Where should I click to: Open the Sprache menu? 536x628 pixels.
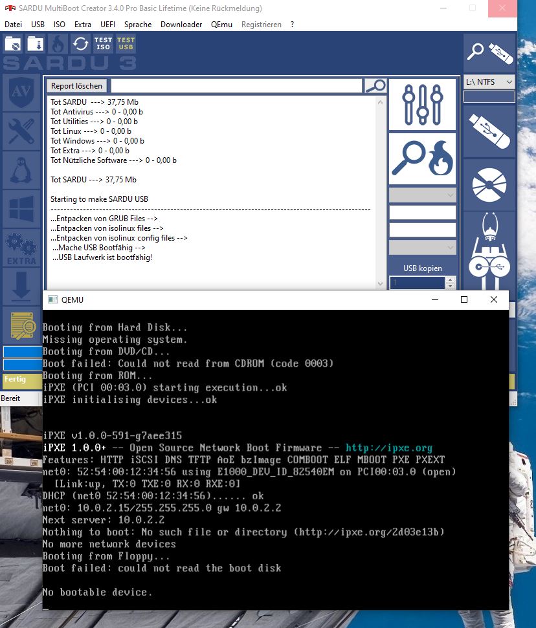[x=138, y=25]
